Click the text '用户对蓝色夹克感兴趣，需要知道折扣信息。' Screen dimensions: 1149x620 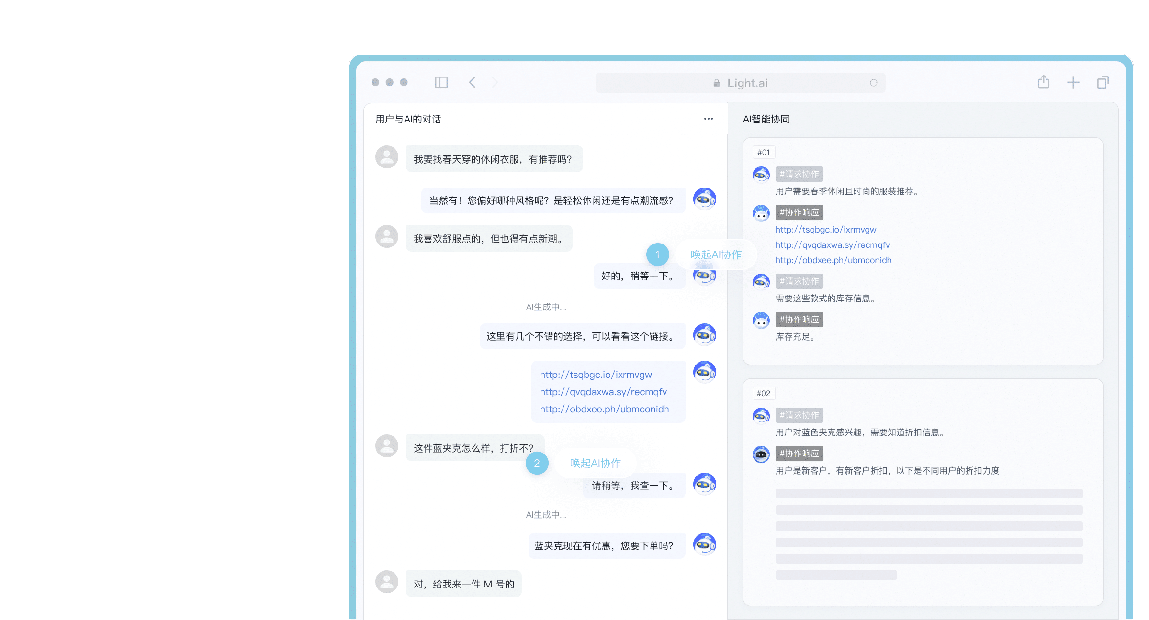click(x=861, y=432)
